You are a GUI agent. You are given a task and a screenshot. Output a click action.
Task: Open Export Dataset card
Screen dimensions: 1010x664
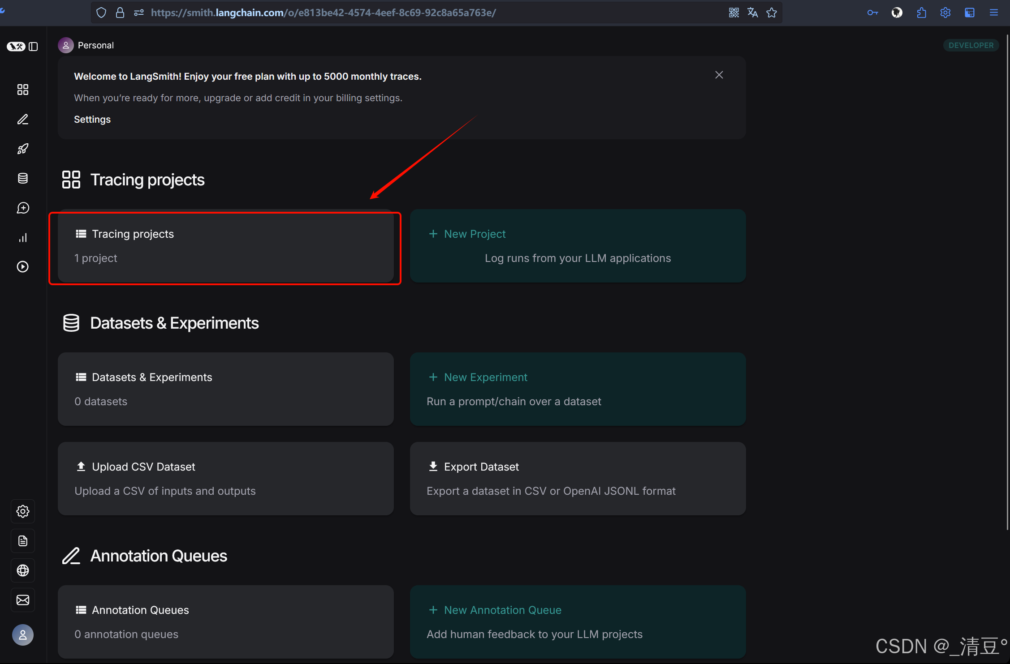578,479
